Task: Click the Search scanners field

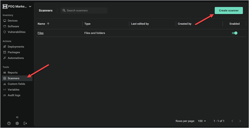Action: (84, 11)
